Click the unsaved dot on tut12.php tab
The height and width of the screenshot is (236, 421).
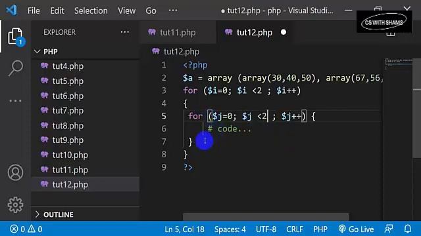point(284,32)
